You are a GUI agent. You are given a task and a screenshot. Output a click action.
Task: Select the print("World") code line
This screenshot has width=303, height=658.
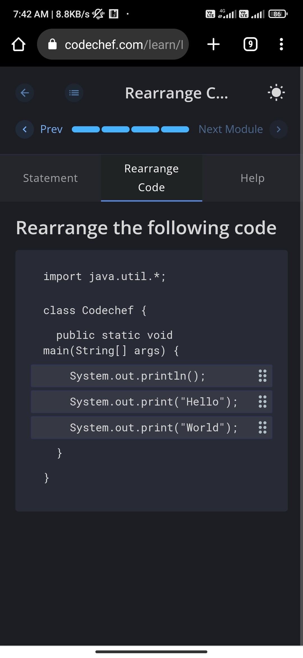click(x=151, y=428)
